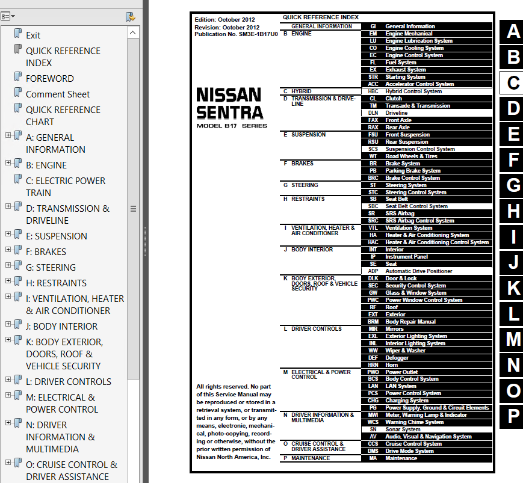Click the P section tab on page
The height and width of the screenshot is (483, 523).
pyautogui.click(x=512, y=417)
